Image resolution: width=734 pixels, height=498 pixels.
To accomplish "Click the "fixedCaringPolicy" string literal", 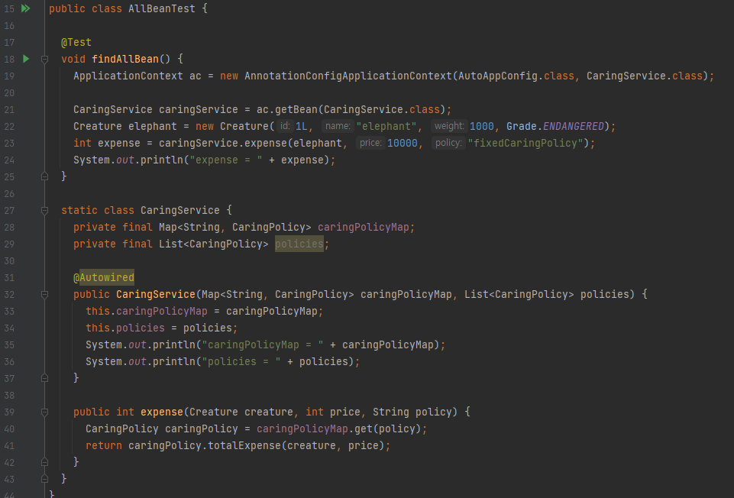I will click(525, 144).
